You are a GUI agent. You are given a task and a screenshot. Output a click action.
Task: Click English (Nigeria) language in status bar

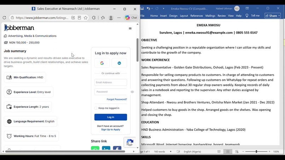coord(192,152)
